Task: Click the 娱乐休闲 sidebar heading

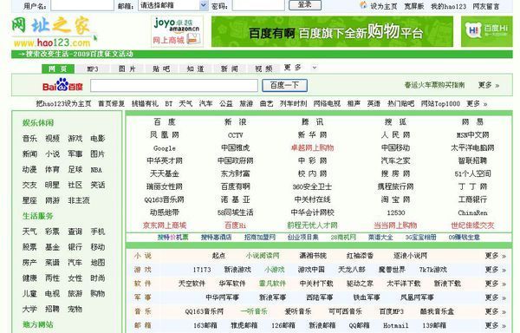Action: (38, 123)
